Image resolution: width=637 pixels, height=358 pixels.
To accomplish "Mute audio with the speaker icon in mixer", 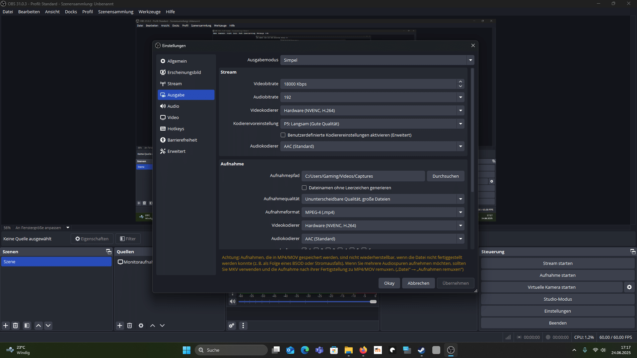I will coord(232,301).
